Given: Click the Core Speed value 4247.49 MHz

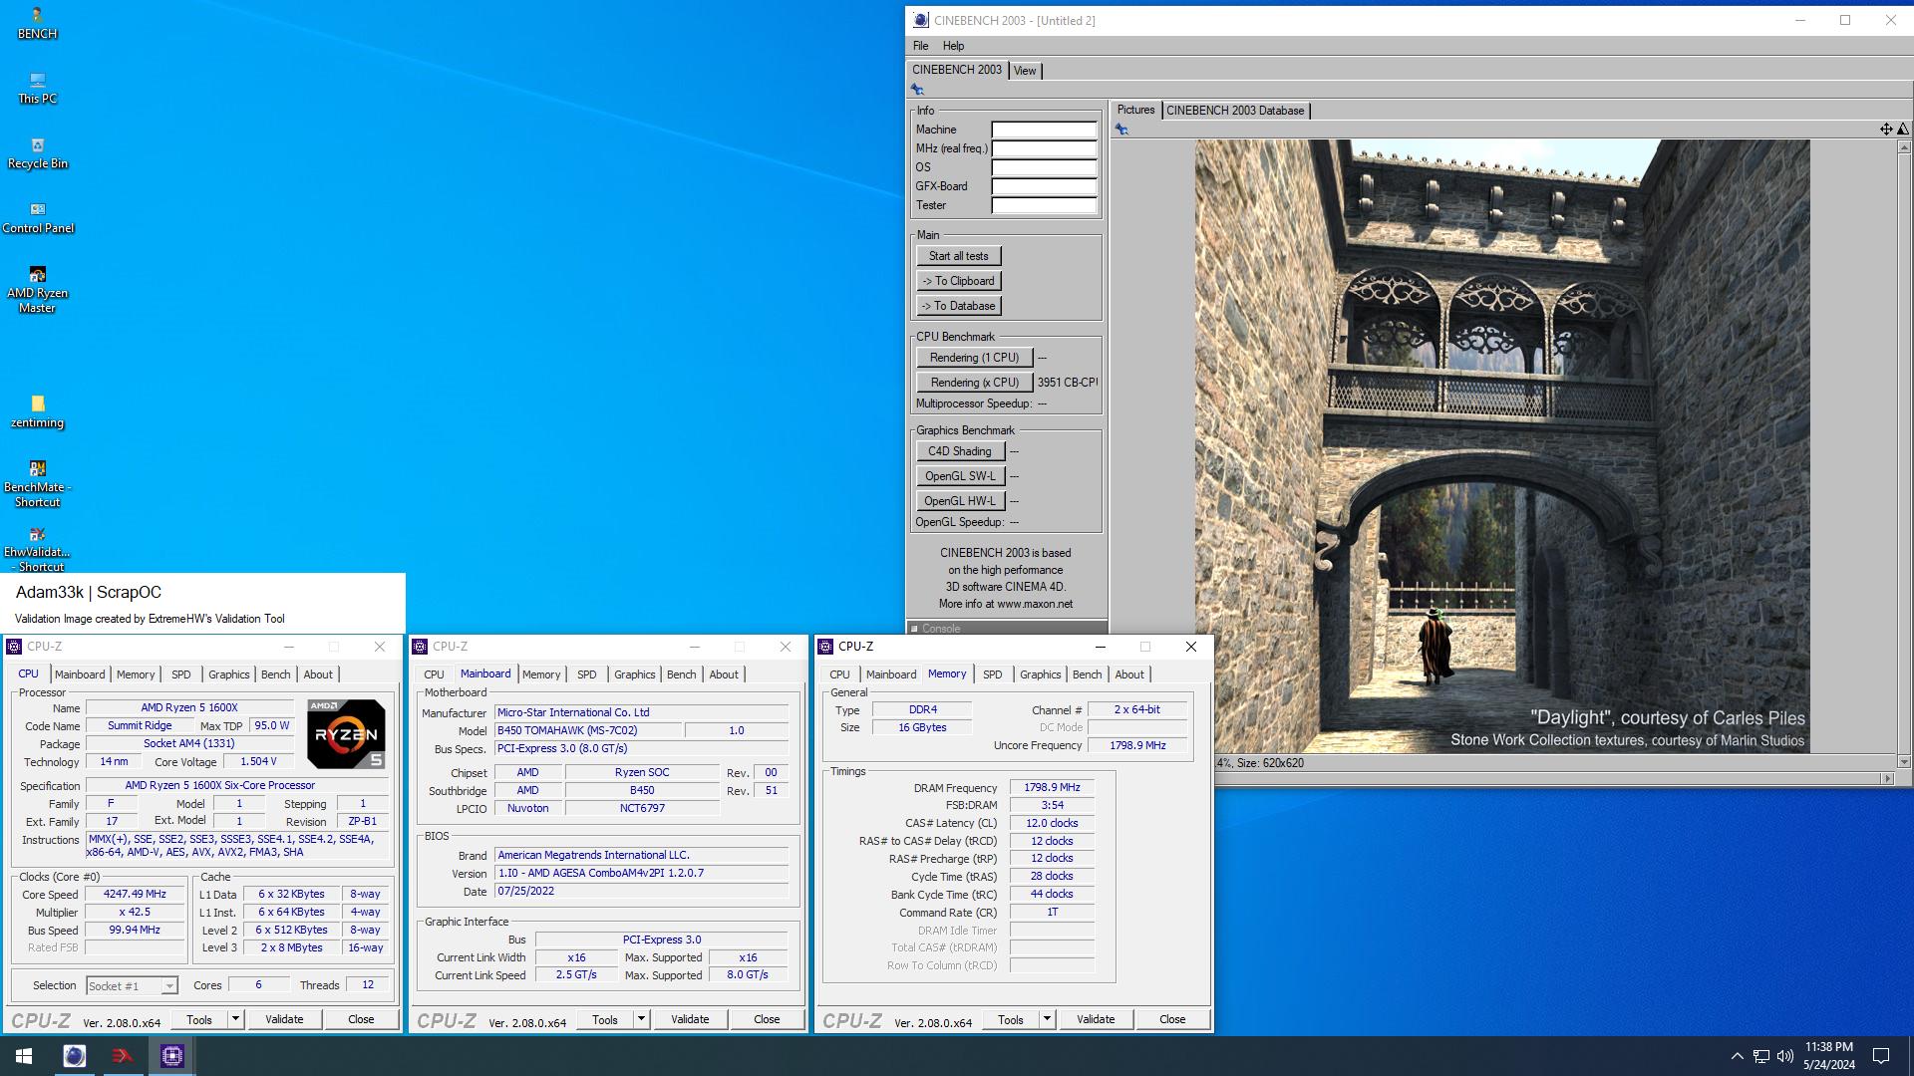Looking at the screenshot, I should (x=135, y=895).
